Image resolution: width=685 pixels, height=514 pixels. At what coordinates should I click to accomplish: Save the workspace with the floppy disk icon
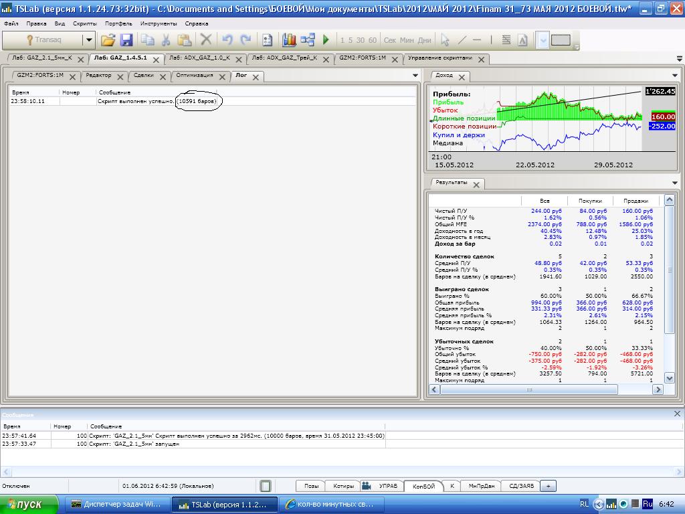coord(126,40)
